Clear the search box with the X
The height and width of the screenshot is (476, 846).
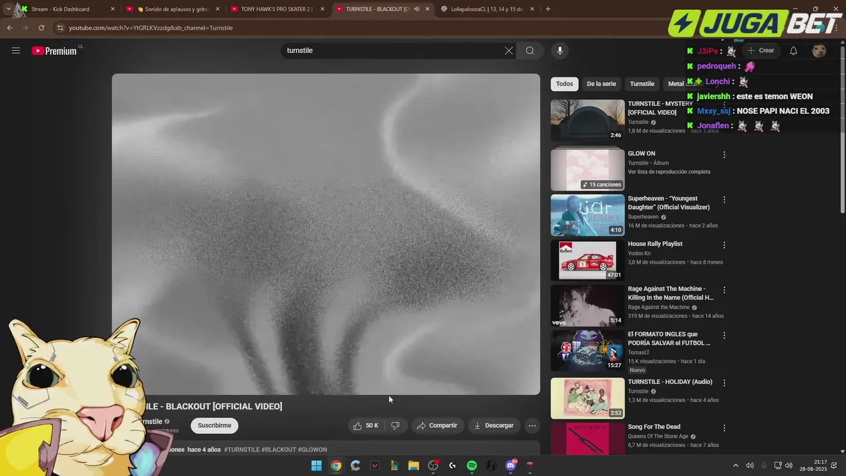click(x=509, y=50)
